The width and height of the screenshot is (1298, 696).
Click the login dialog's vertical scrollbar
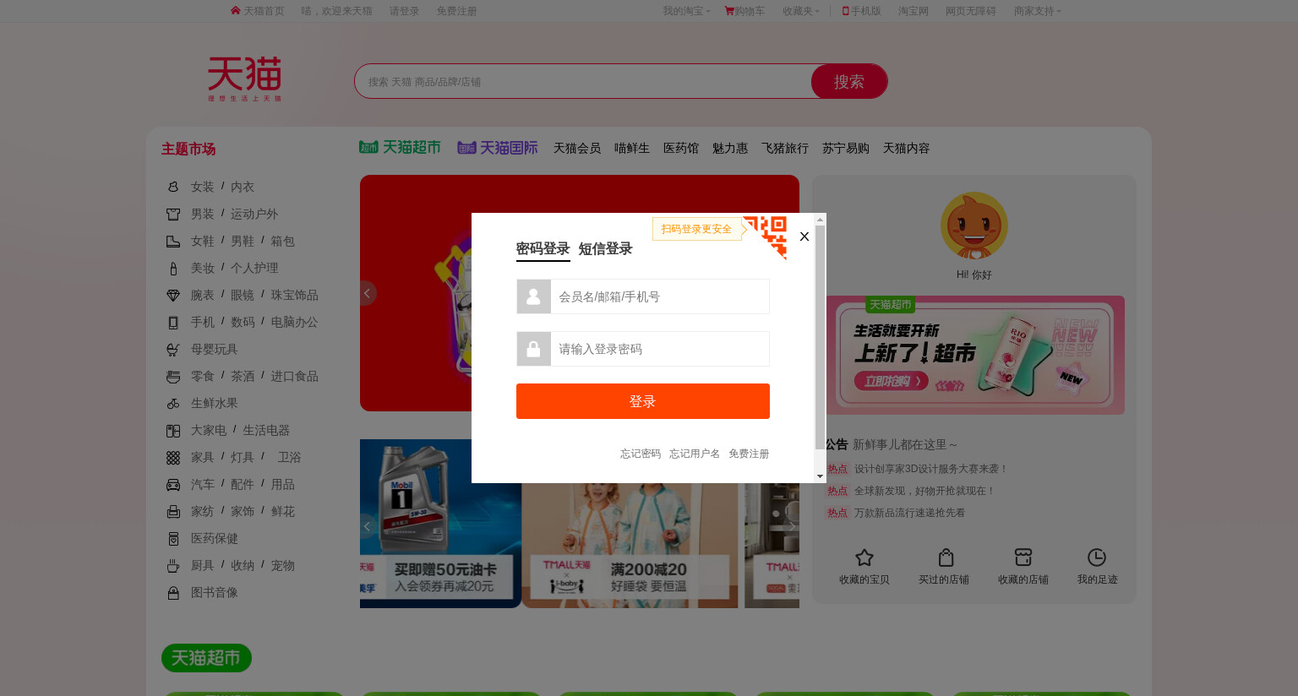click(x=820, y=338)
